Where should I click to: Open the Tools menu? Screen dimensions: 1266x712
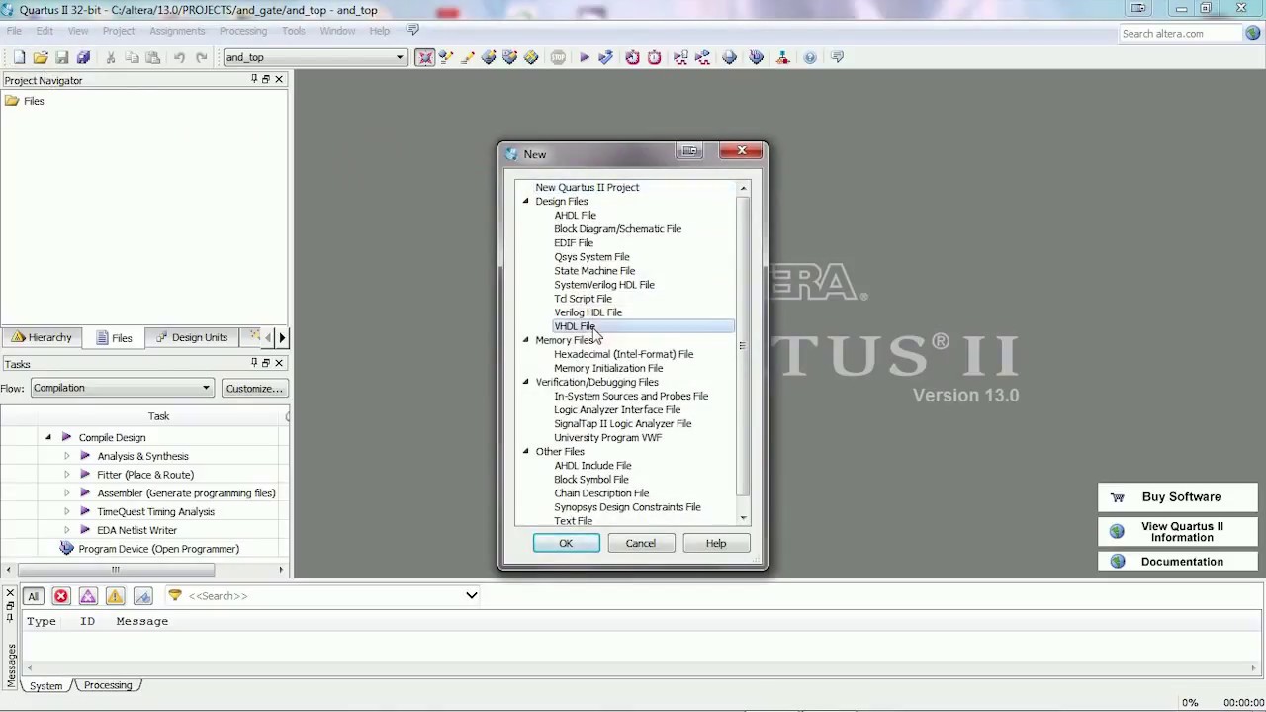[294, 31]
